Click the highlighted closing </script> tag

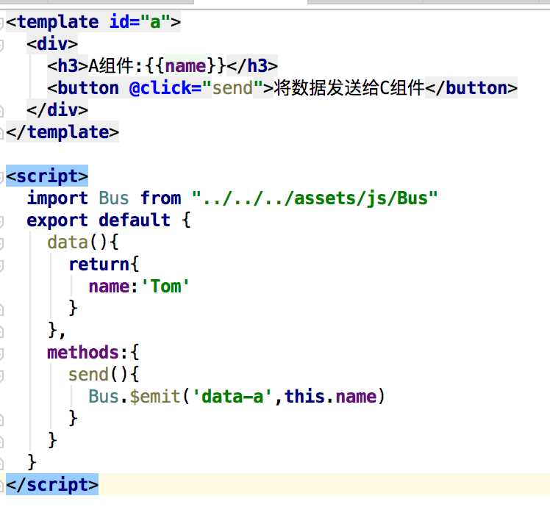(x=52, y=485)
